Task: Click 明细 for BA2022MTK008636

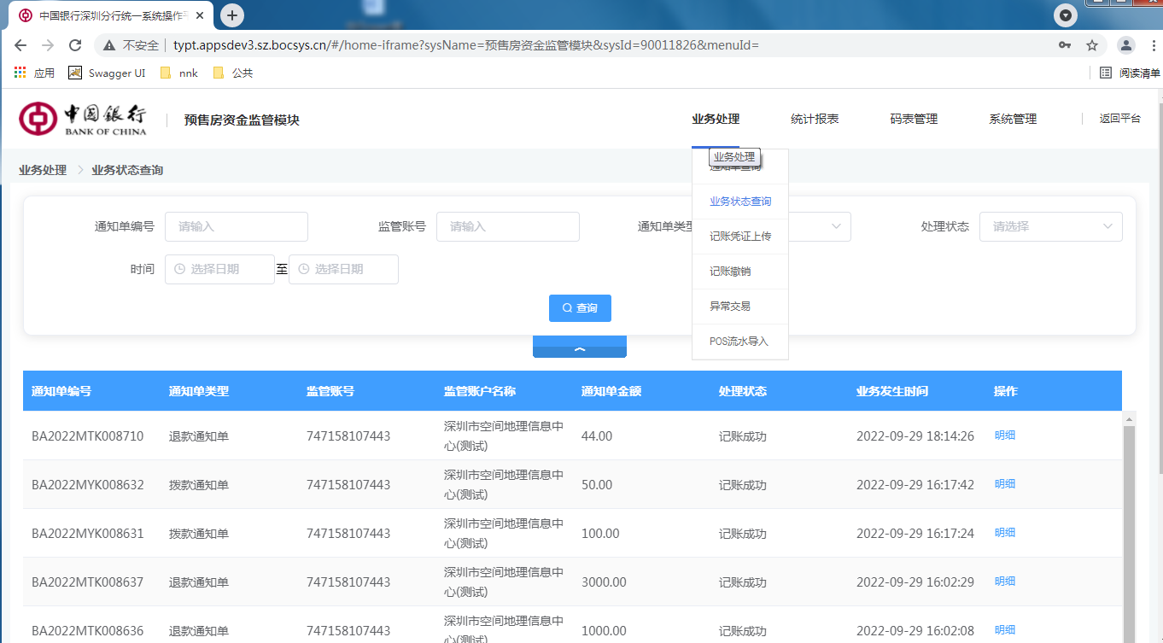Action: tap(1005, 630)
